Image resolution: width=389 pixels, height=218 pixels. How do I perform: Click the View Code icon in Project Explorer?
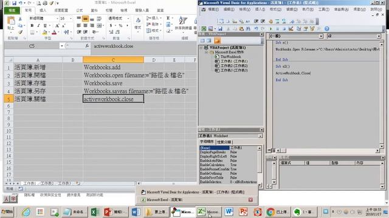[x=202, y=41]
